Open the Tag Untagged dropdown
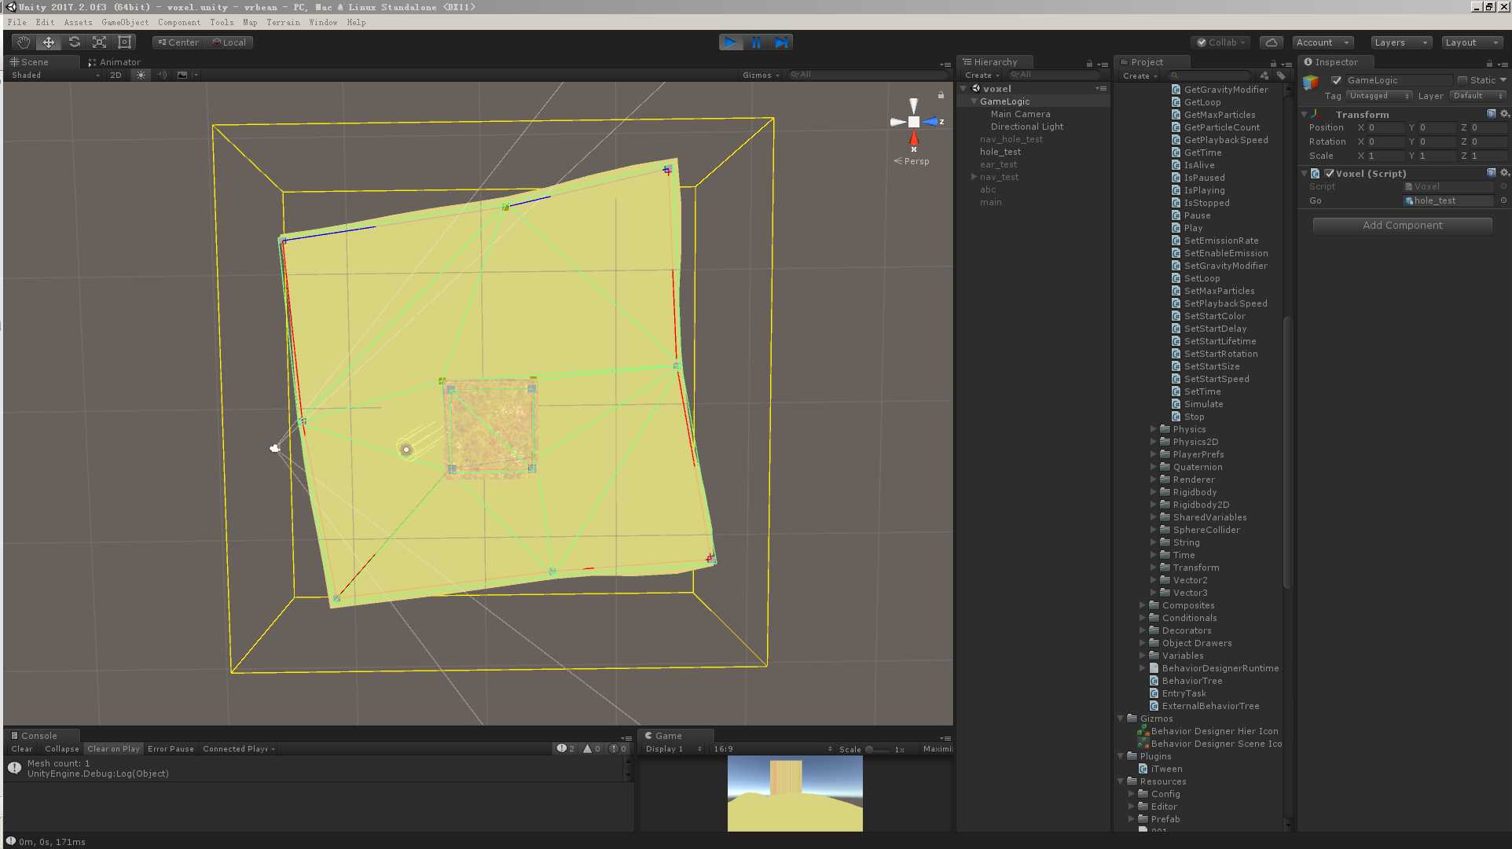This screenshot has width=1512, height=849. pyautogui.click(x=1378, y=96)
